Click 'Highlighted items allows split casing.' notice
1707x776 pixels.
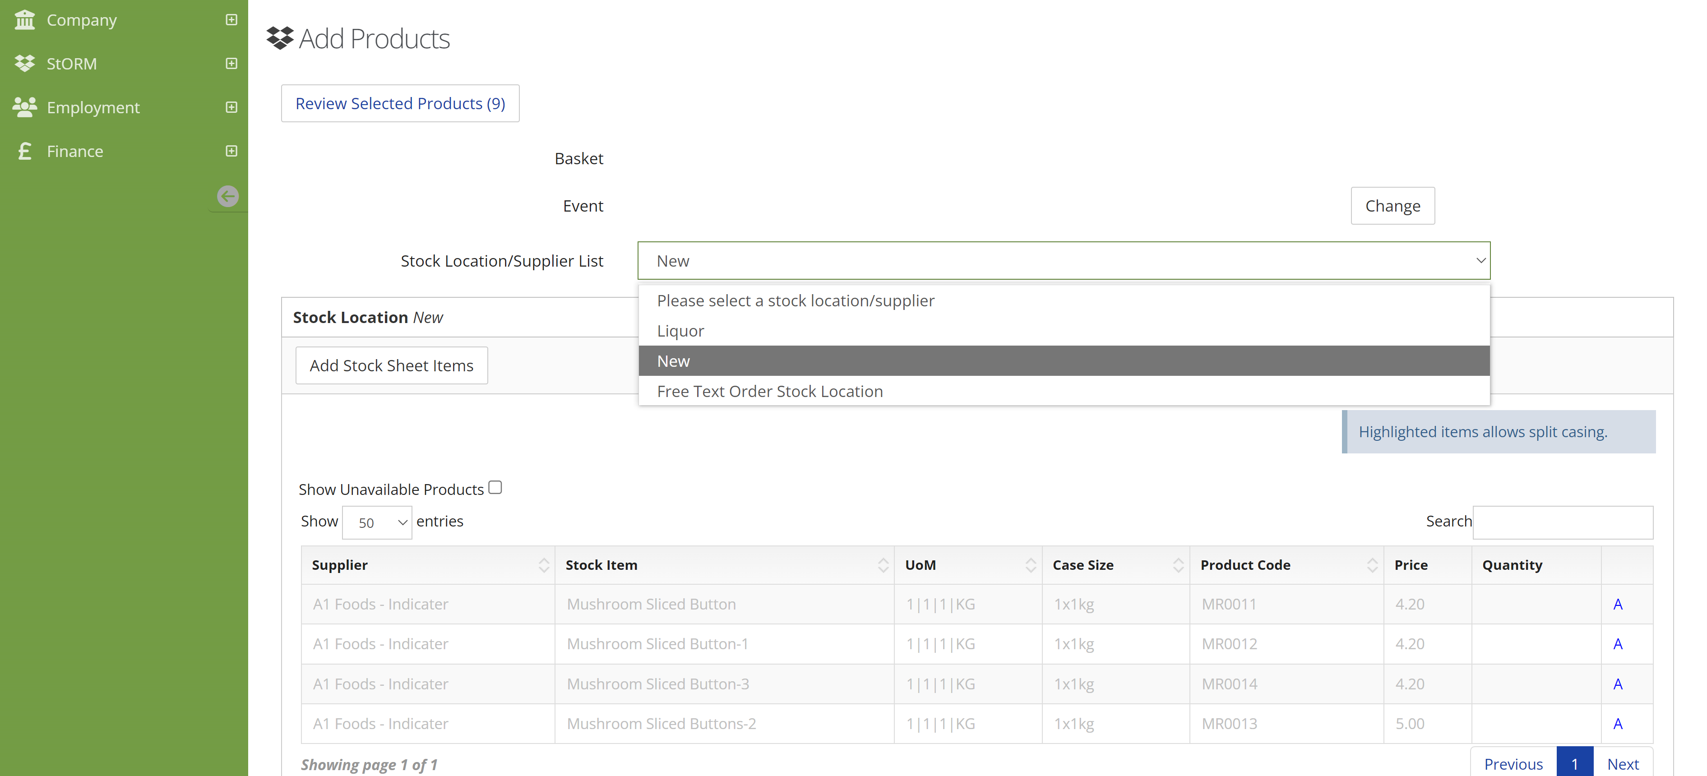click(x=1499, y=432)
